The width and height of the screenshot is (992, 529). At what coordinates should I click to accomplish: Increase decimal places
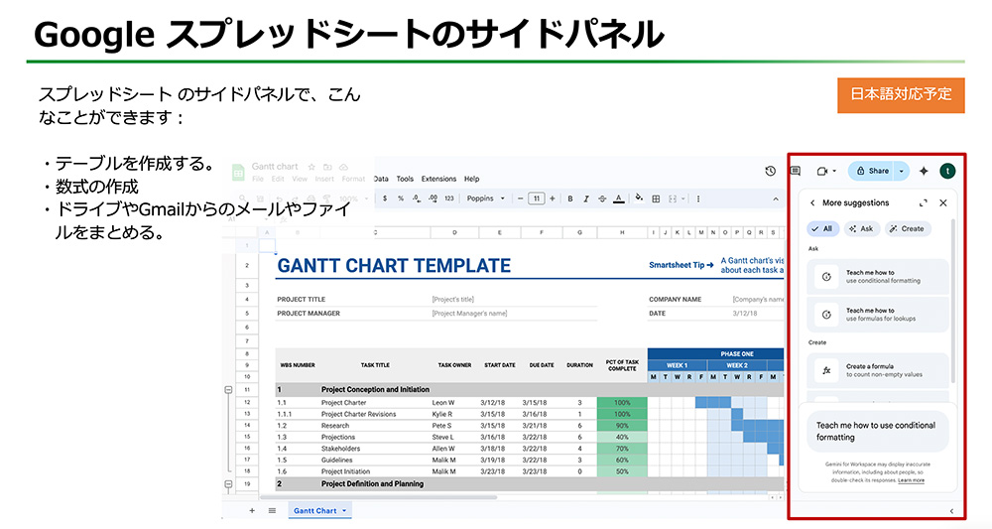tap(433, 198)
